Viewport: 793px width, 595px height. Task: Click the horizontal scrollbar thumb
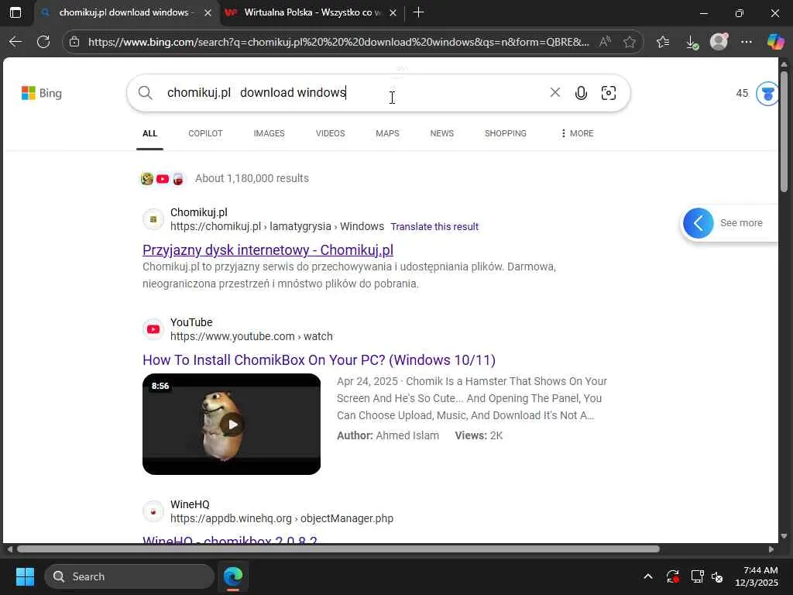[338, 549]
